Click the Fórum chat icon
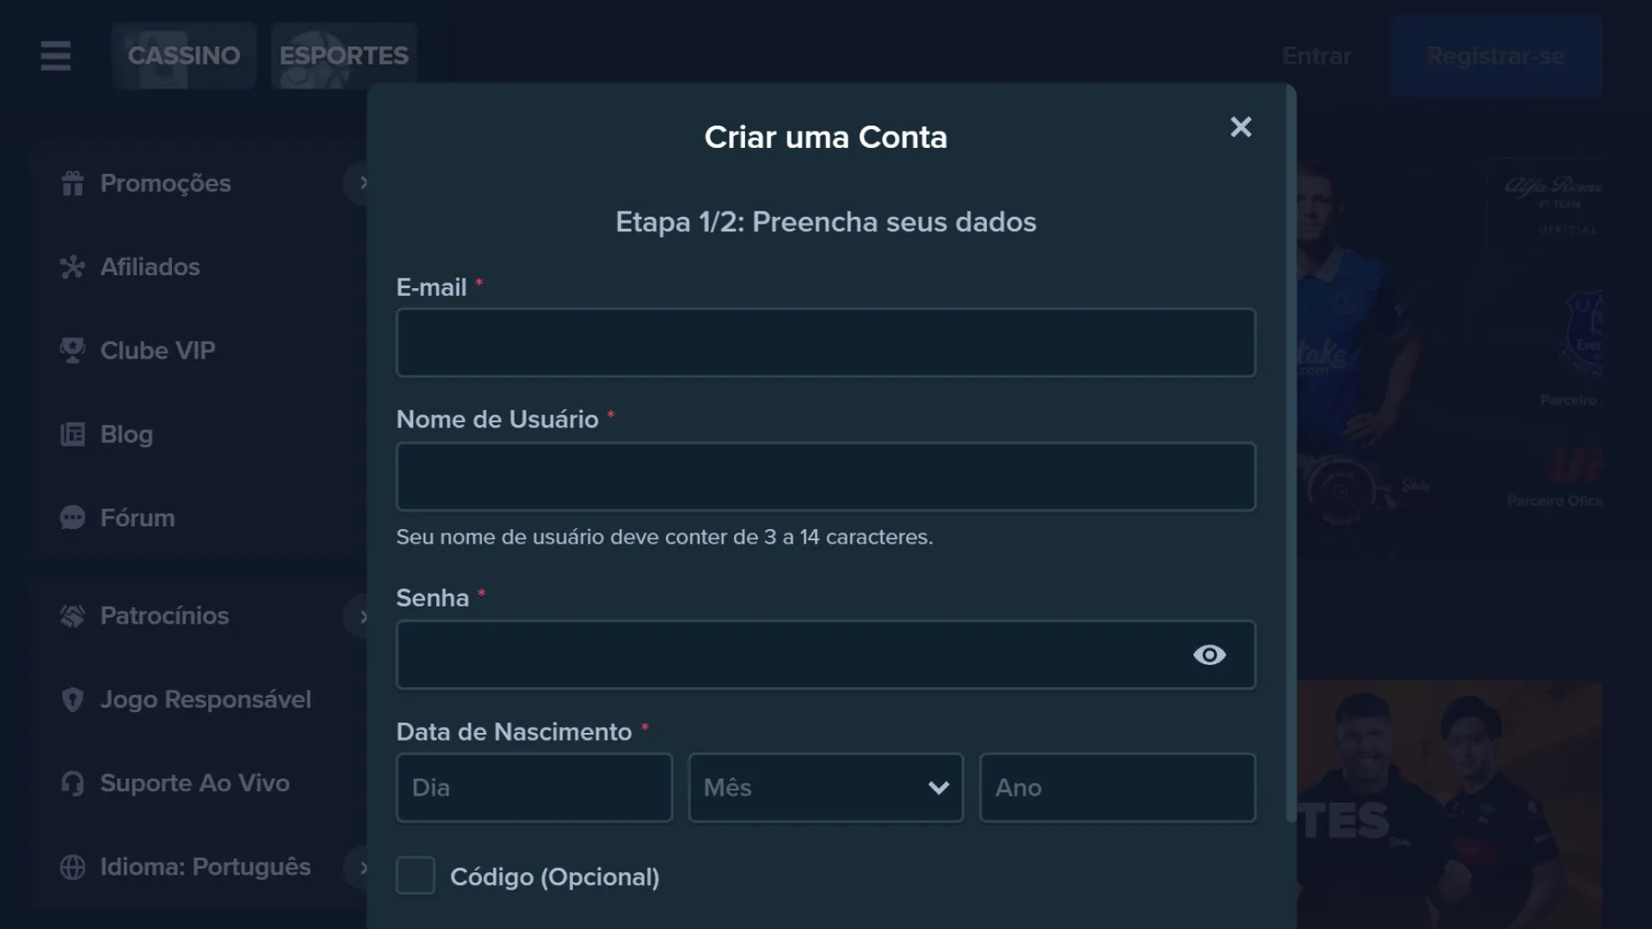 point(72,517)
